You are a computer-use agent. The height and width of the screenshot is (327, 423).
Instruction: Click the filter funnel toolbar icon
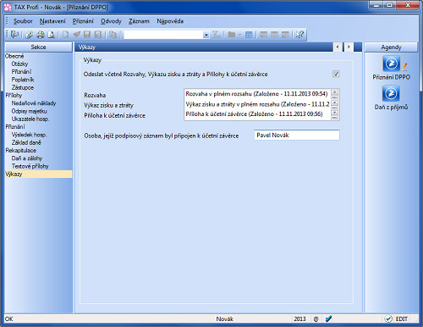(217, 35)
